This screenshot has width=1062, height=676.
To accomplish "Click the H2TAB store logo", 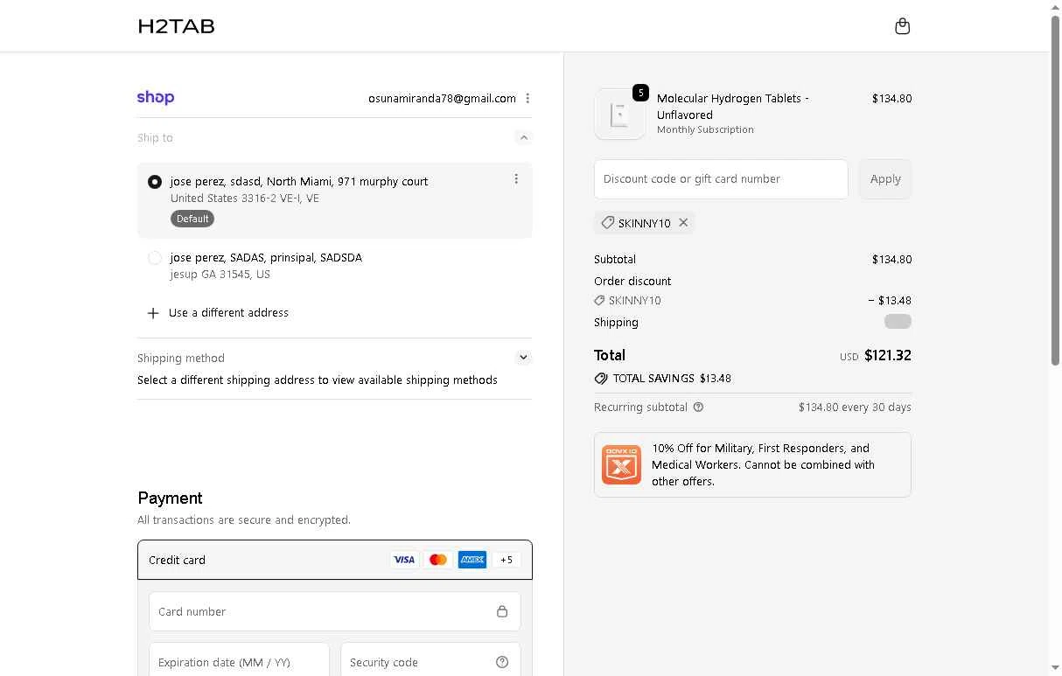I will (x=177, y=26).
